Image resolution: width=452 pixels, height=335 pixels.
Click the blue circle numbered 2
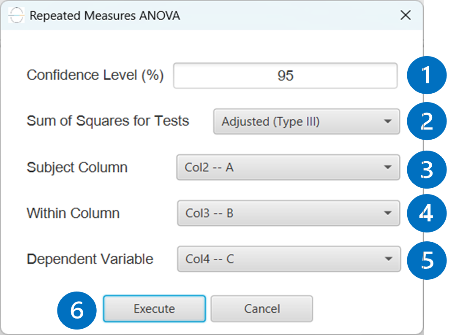[426, 121]
